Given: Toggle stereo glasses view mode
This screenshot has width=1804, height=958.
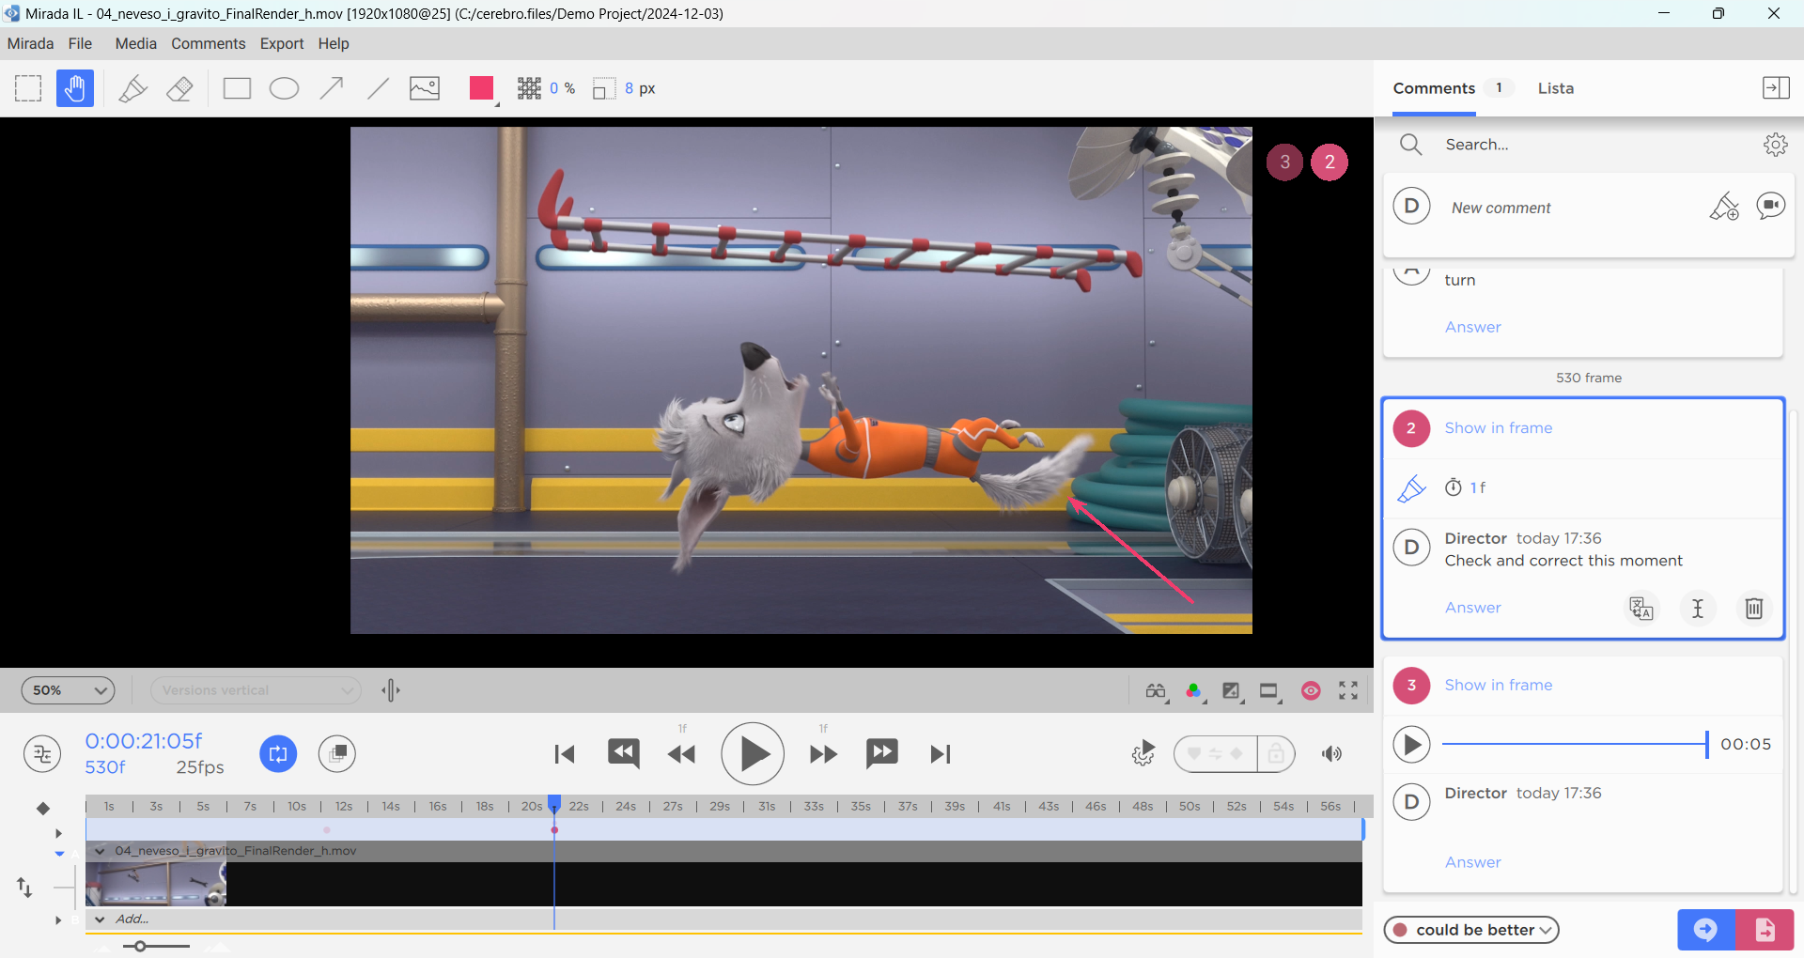Looking at the screenshot, I should [x=1156, y=691].
